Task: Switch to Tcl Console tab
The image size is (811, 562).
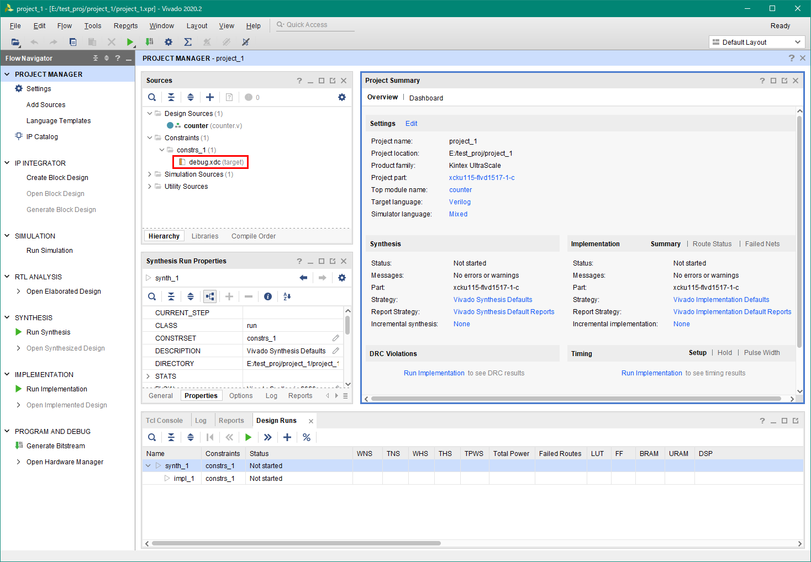Action: 164,421
